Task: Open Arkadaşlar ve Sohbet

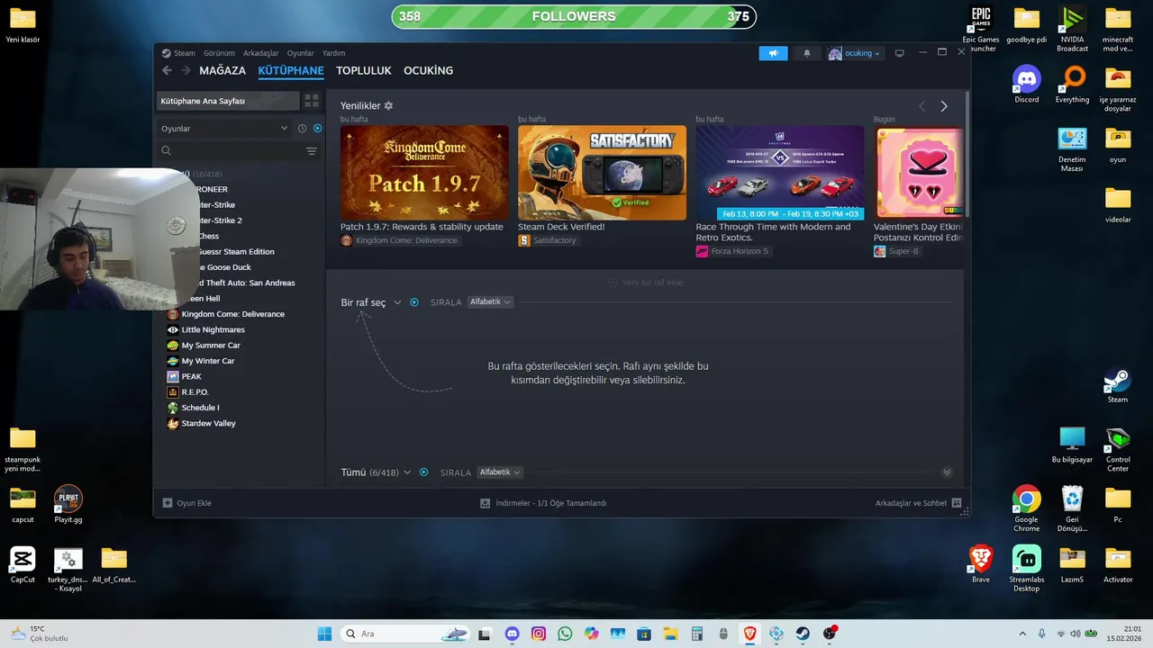Action: tap(919, 503)
